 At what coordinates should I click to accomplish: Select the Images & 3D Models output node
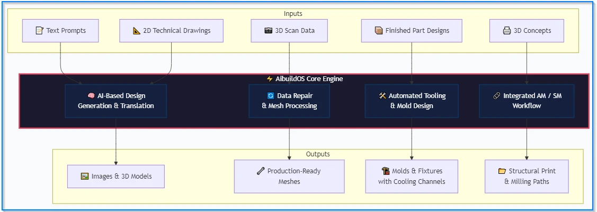click(x=115, y=176)
